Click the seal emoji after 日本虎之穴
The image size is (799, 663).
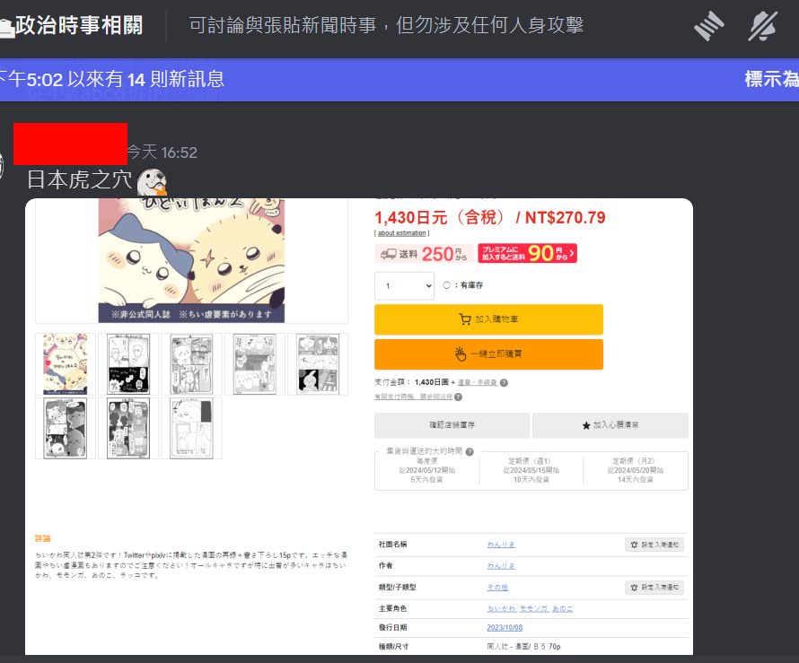tap(152, 182)
